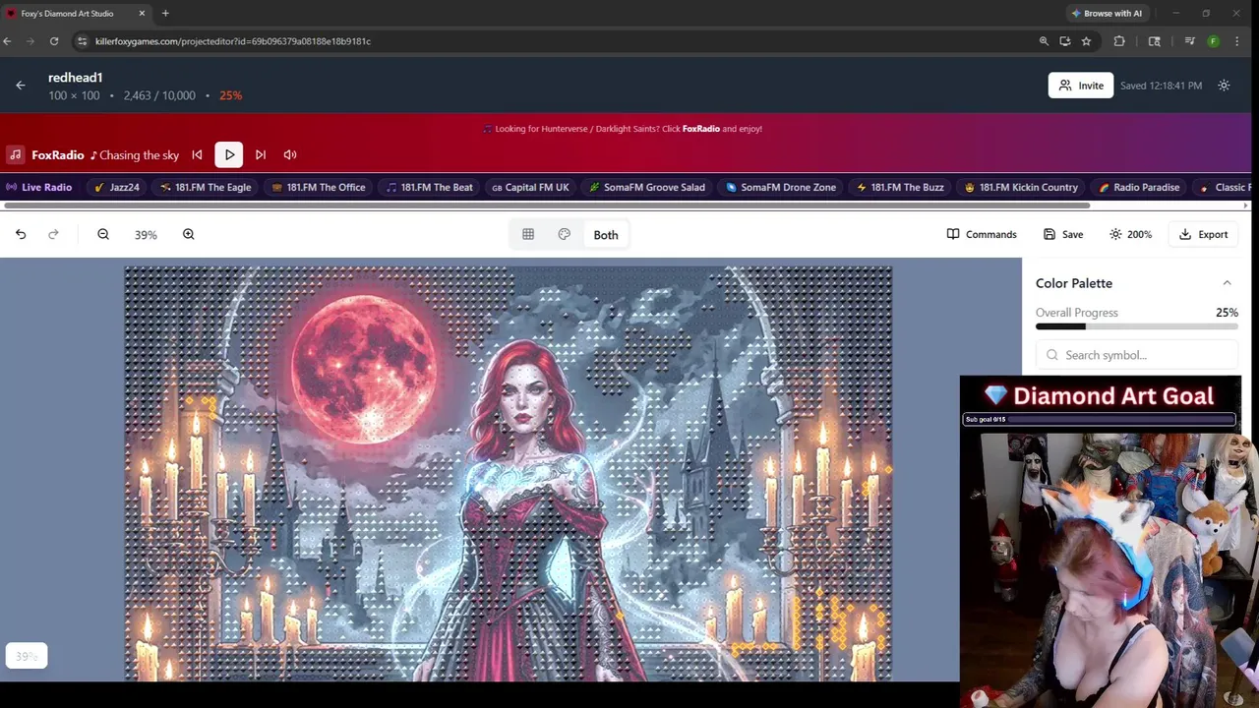Viewport: 1259px width, 708px height.
Task: Open the browser extensions menu
Action: [1119, 41]
